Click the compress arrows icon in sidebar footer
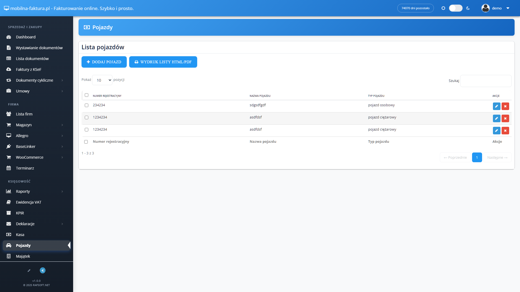 click(29, 270)
